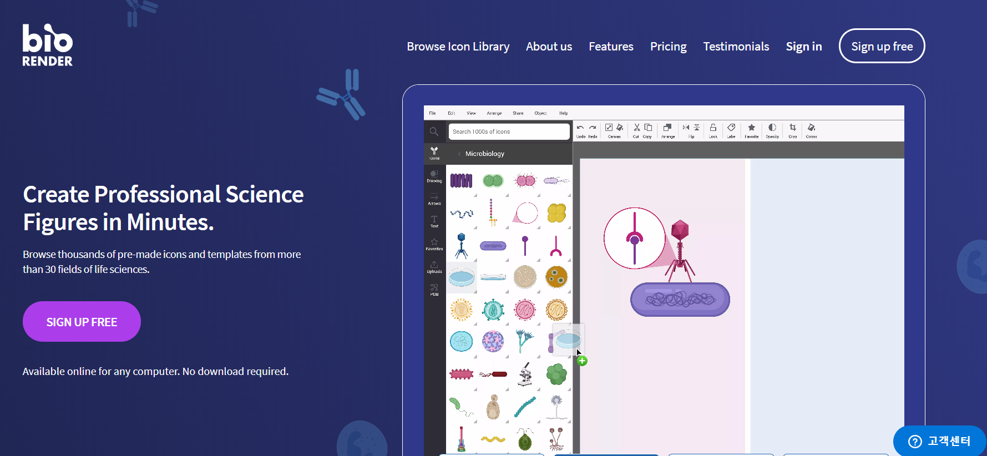Open the View menu in the editor

(471, 113)
